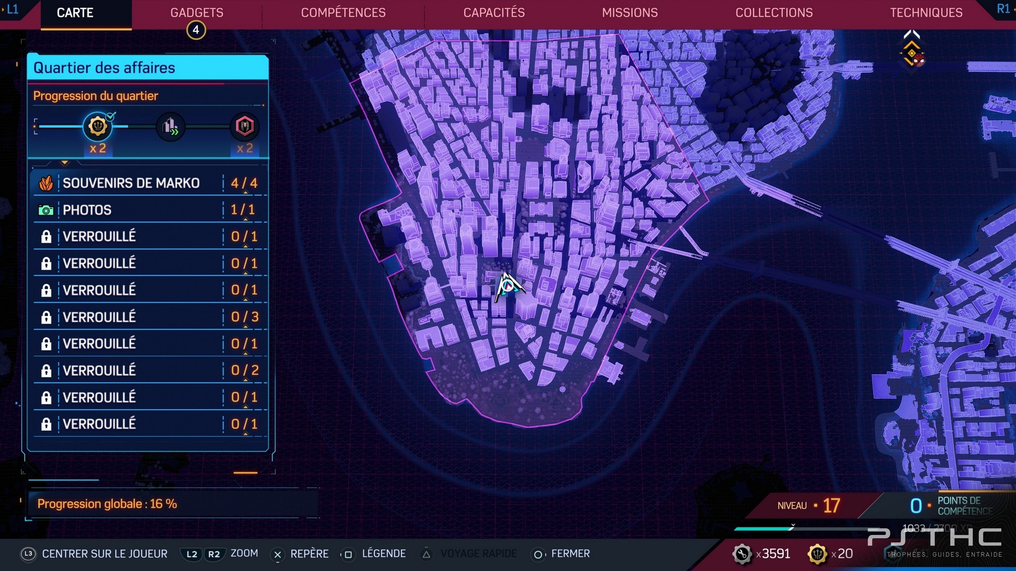Click the lock icon on the 0/2 row
The image size is (1016, 571).
[46, 371]
